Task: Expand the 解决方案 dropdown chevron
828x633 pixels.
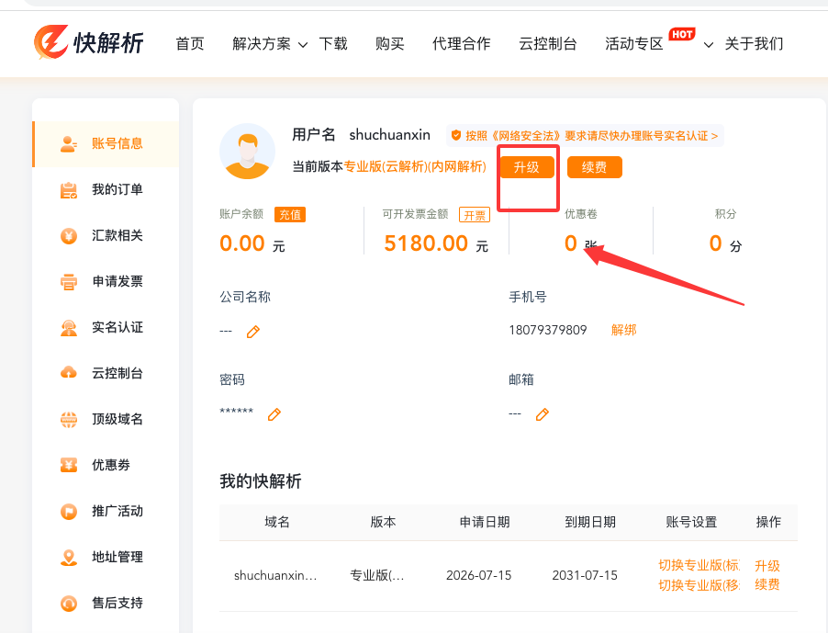Action: click(x=303, y=45)
